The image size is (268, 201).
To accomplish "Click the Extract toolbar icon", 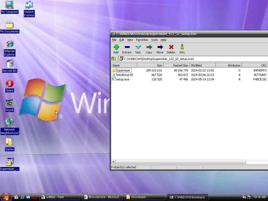I will (127, 49).
